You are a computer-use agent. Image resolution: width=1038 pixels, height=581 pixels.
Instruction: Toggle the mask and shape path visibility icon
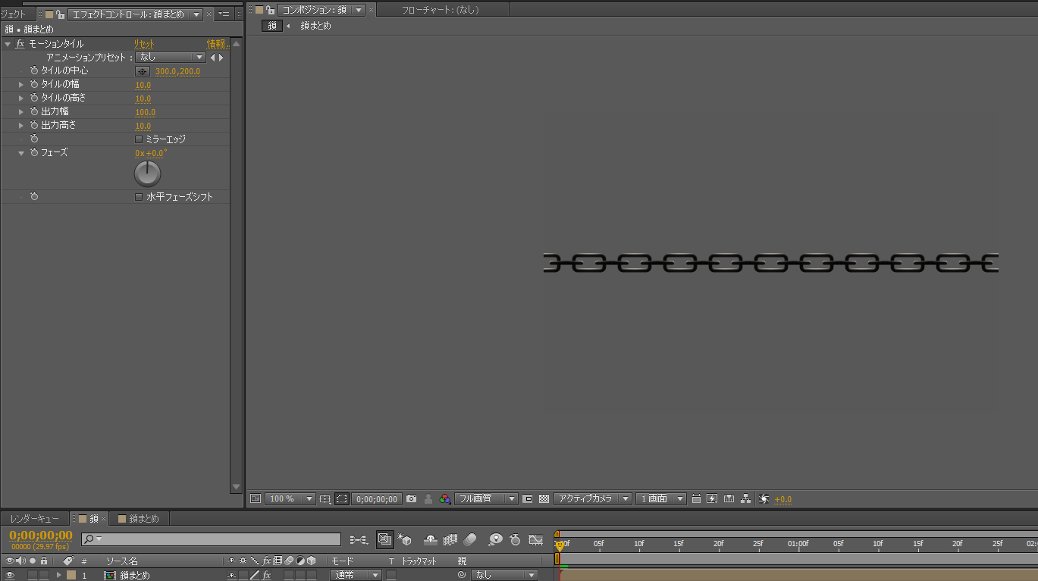[x=342, y=498]
